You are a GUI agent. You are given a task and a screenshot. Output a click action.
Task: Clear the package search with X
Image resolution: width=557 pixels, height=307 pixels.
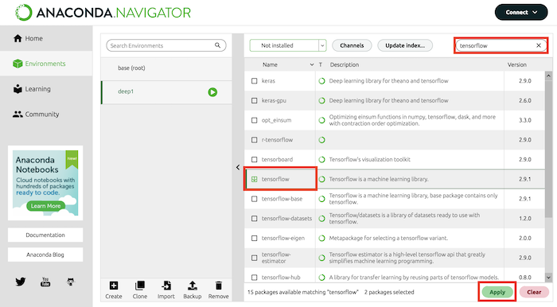pyautogui.click(x=539, y=45)
